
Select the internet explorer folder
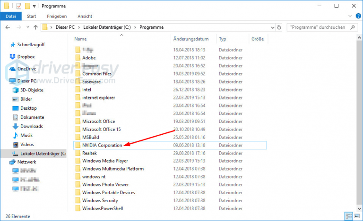coord(99,98)
